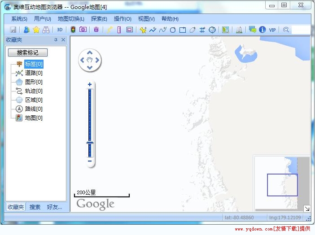Click the zoom level slider handle
The width and height of the screenshot is (315, 235).
(90, 143)
